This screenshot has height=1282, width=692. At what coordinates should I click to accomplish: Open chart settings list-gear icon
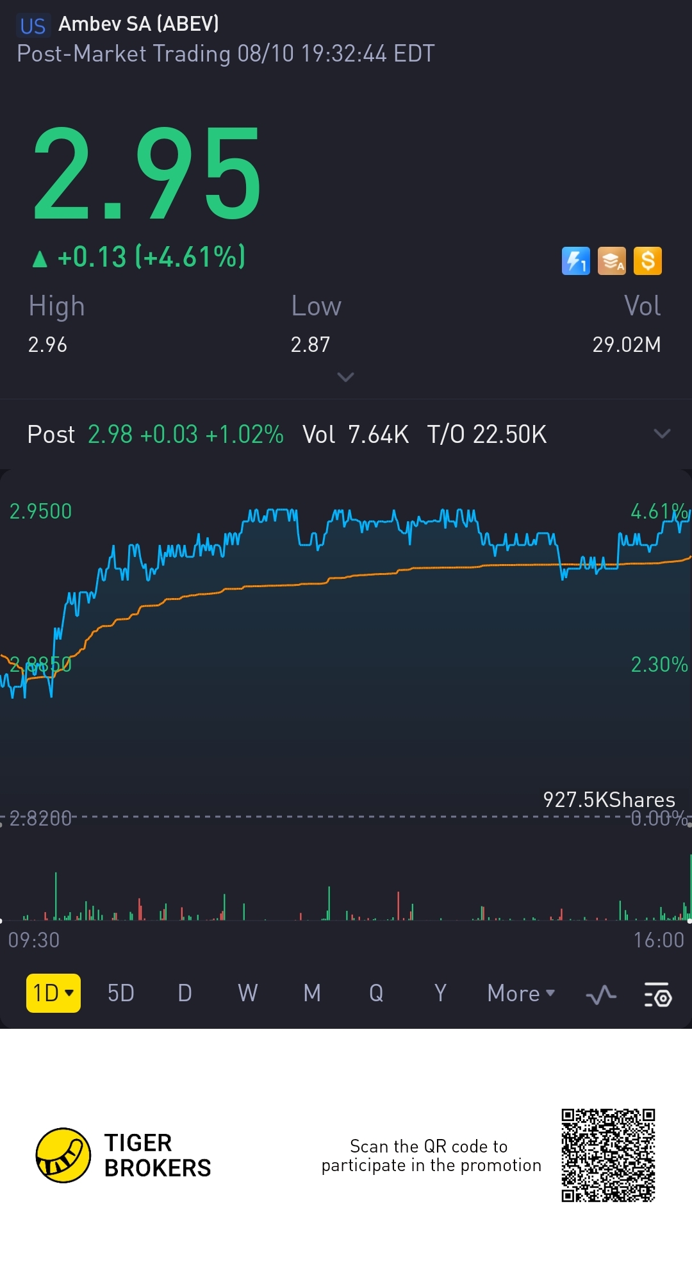658,994
